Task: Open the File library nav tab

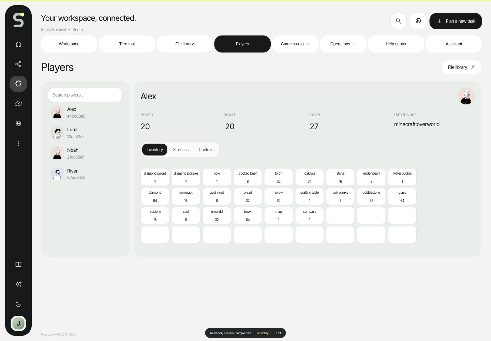Action: click(185, 44)
